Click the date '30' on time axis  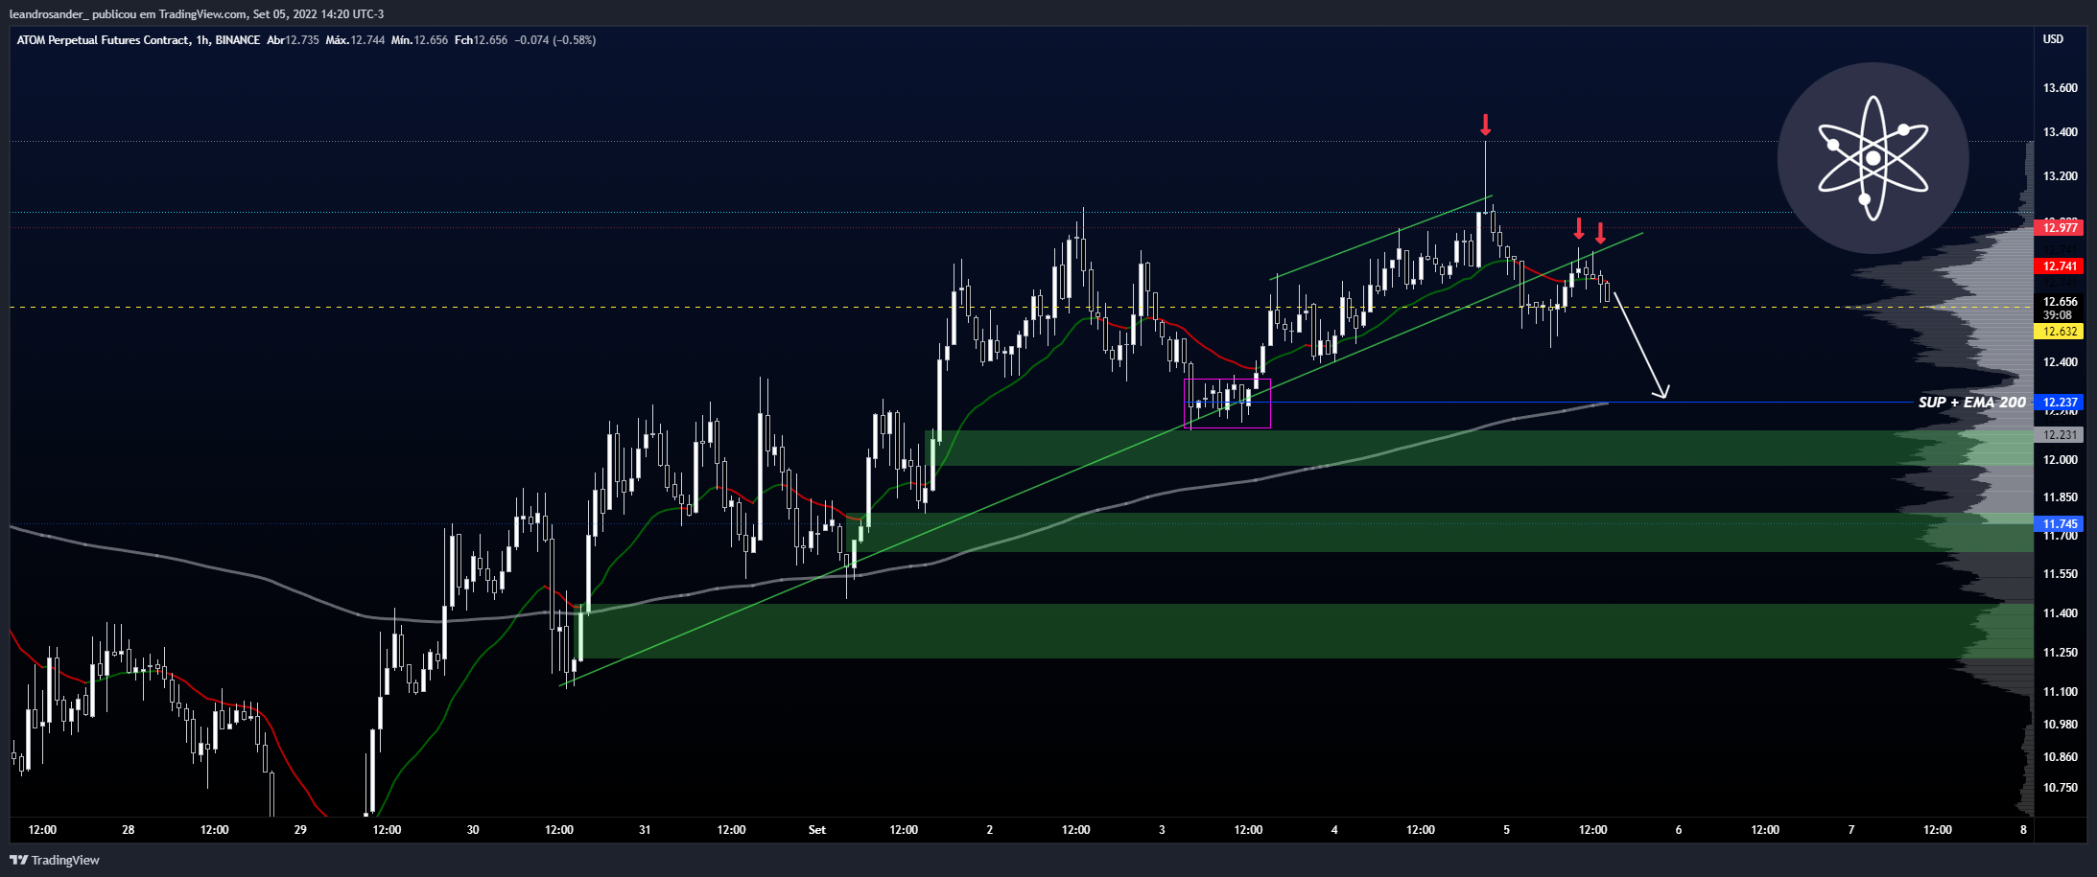(473, 830)
